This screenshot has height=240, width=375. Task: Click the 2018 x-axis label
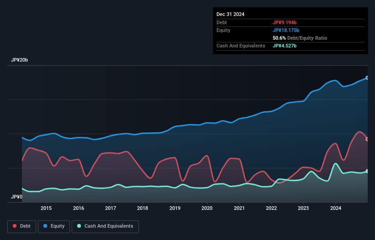point(143,208)
